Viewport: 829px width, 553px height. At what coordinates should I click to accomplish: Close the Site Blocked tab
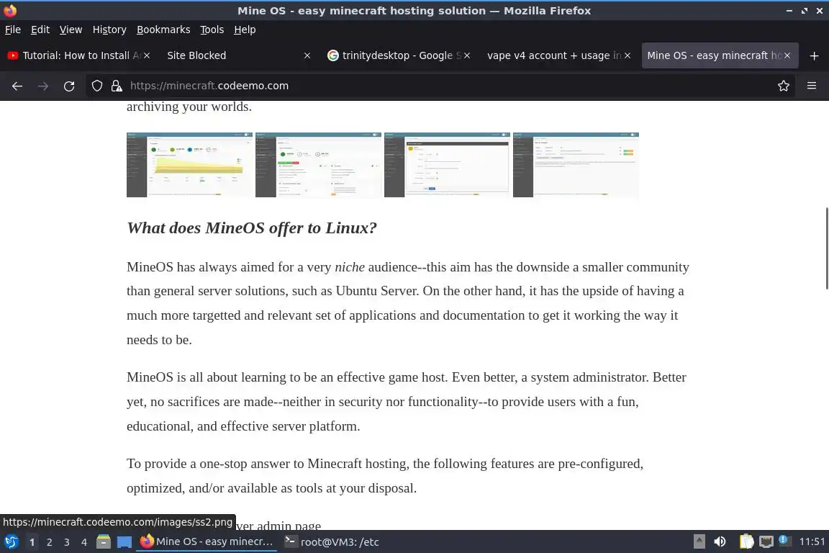307,55
